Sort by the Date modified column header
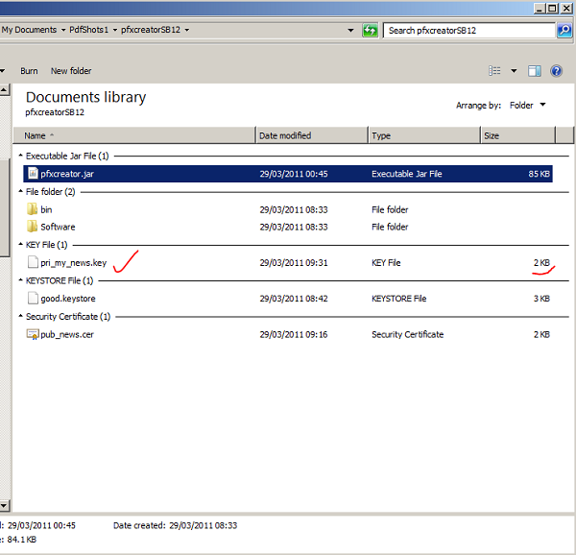576x555 pixels. click(x=311, y=135)
